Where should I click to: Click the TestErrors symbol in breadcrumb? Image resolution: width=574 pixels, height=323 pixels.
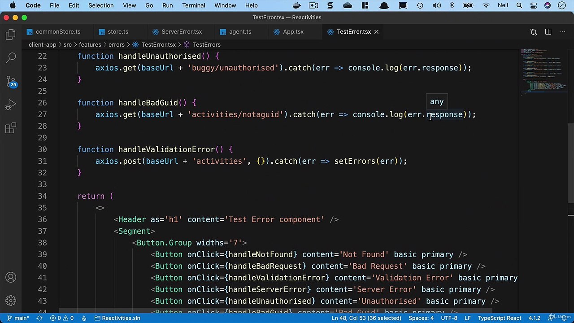(202, 44)
